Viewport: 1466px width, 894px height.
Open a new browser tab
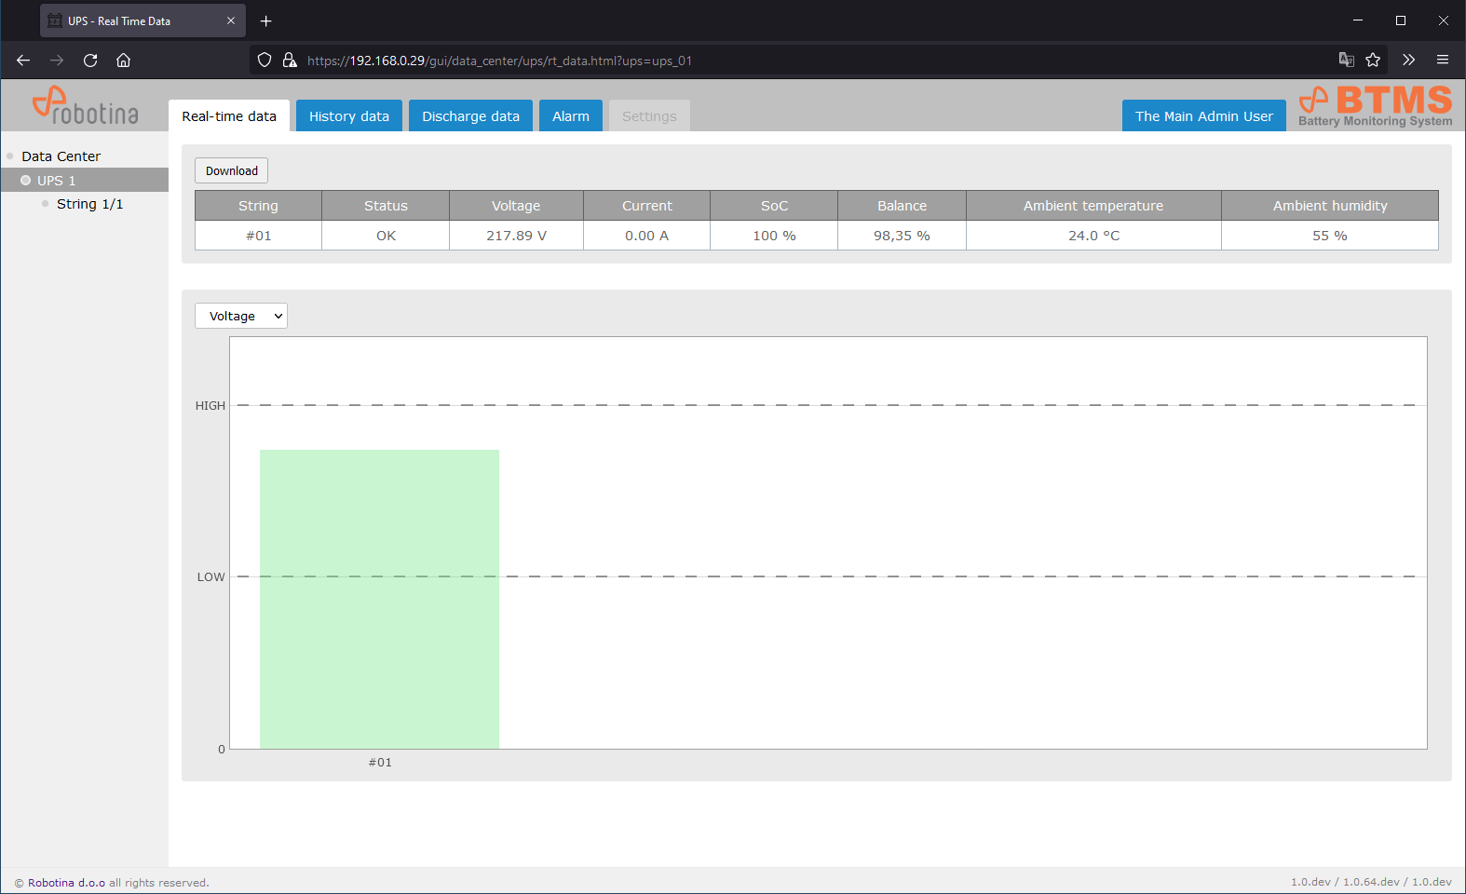point(266,20)
